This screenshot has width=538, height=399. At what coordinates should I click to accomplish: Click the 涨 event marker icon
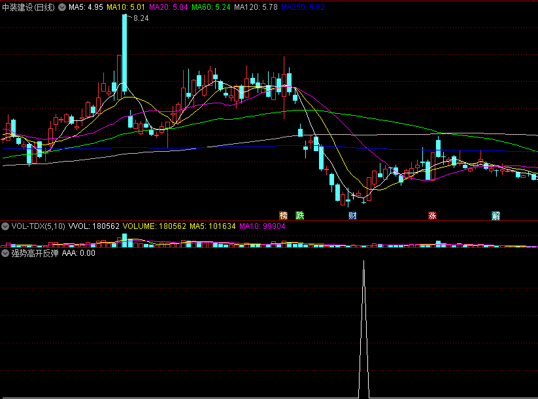[432, 216]
